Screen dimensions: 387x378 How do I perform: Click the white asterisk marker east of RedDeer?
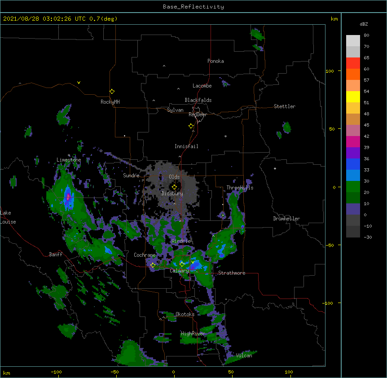(225, 136)
